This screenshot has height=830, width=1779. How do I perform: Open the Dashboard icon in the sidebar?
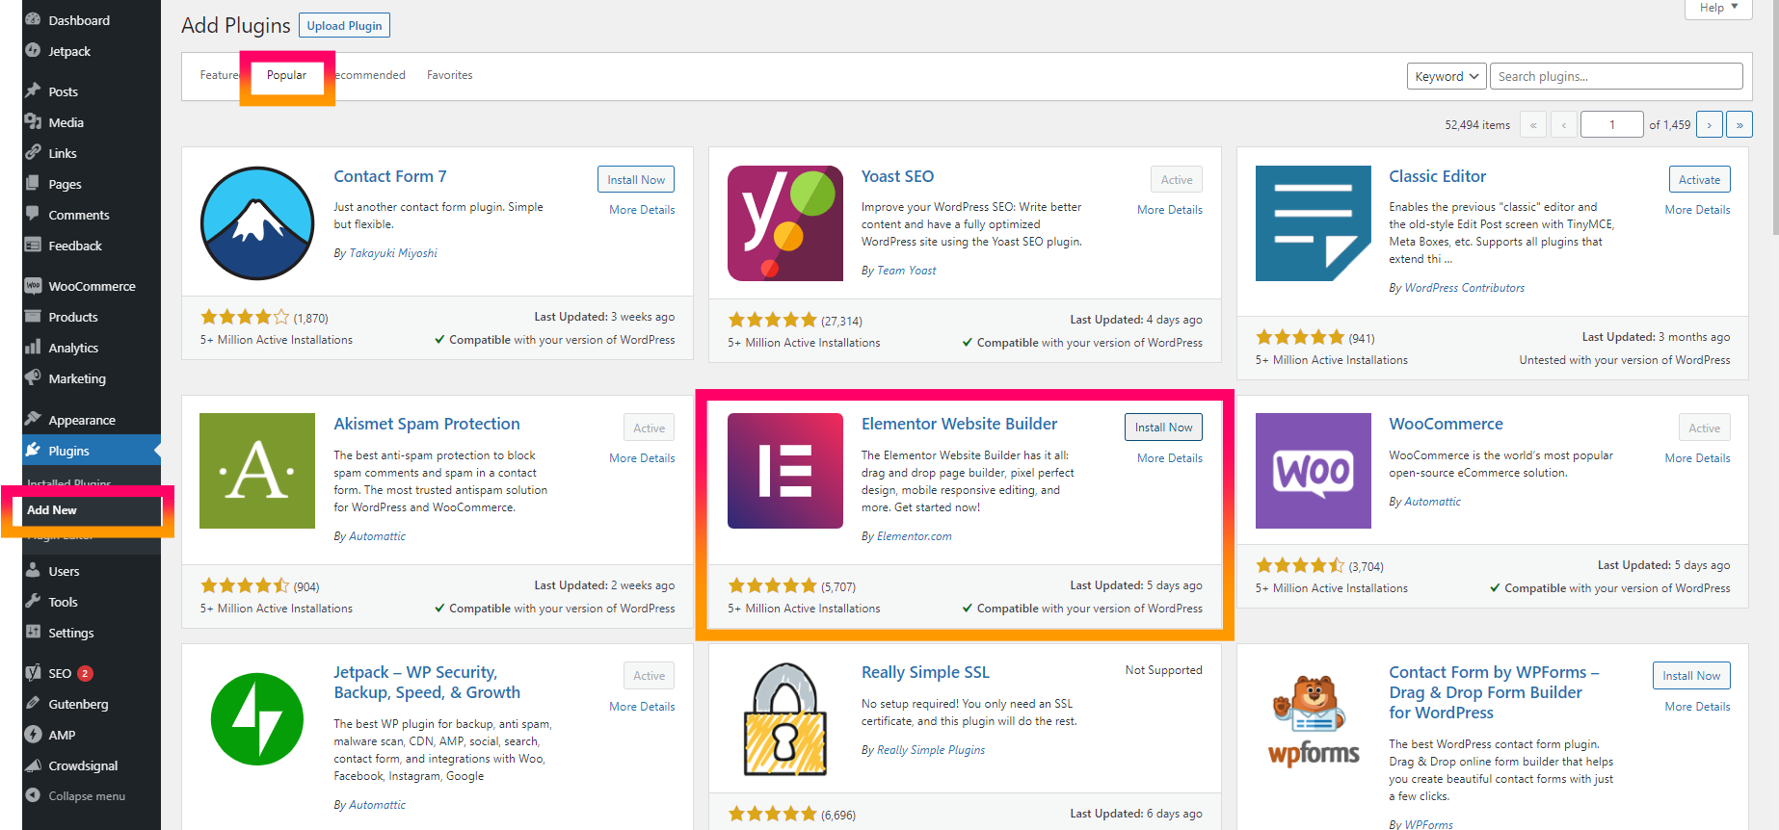point(34,19)
